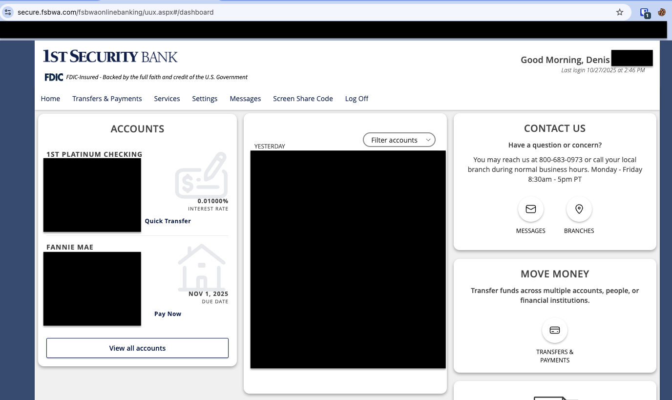Click Pay Now for Fannie Mae
Image resolution: width=672 pixels, height=400 pixels.
[168, 314]
